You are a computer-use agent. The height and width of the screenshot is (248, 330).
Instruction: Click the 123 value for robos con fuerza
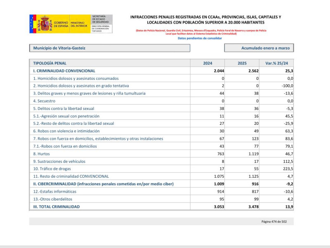pyautogui.click(x=255, y=139)
